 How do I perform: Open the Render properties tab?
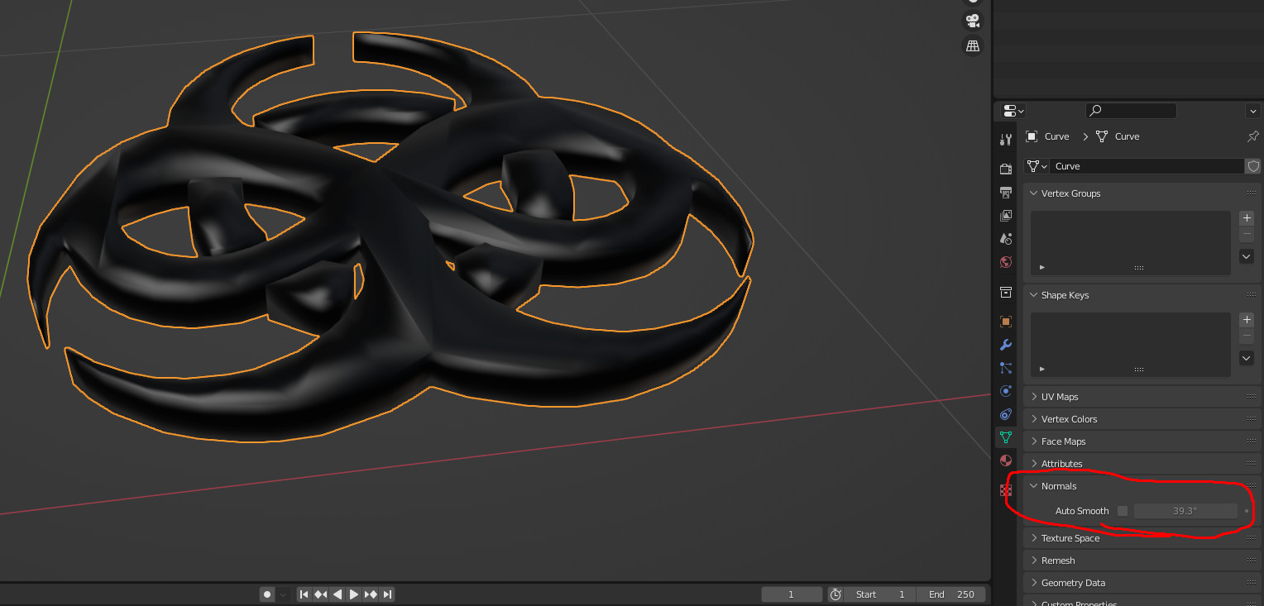(x=1006, y=169)
